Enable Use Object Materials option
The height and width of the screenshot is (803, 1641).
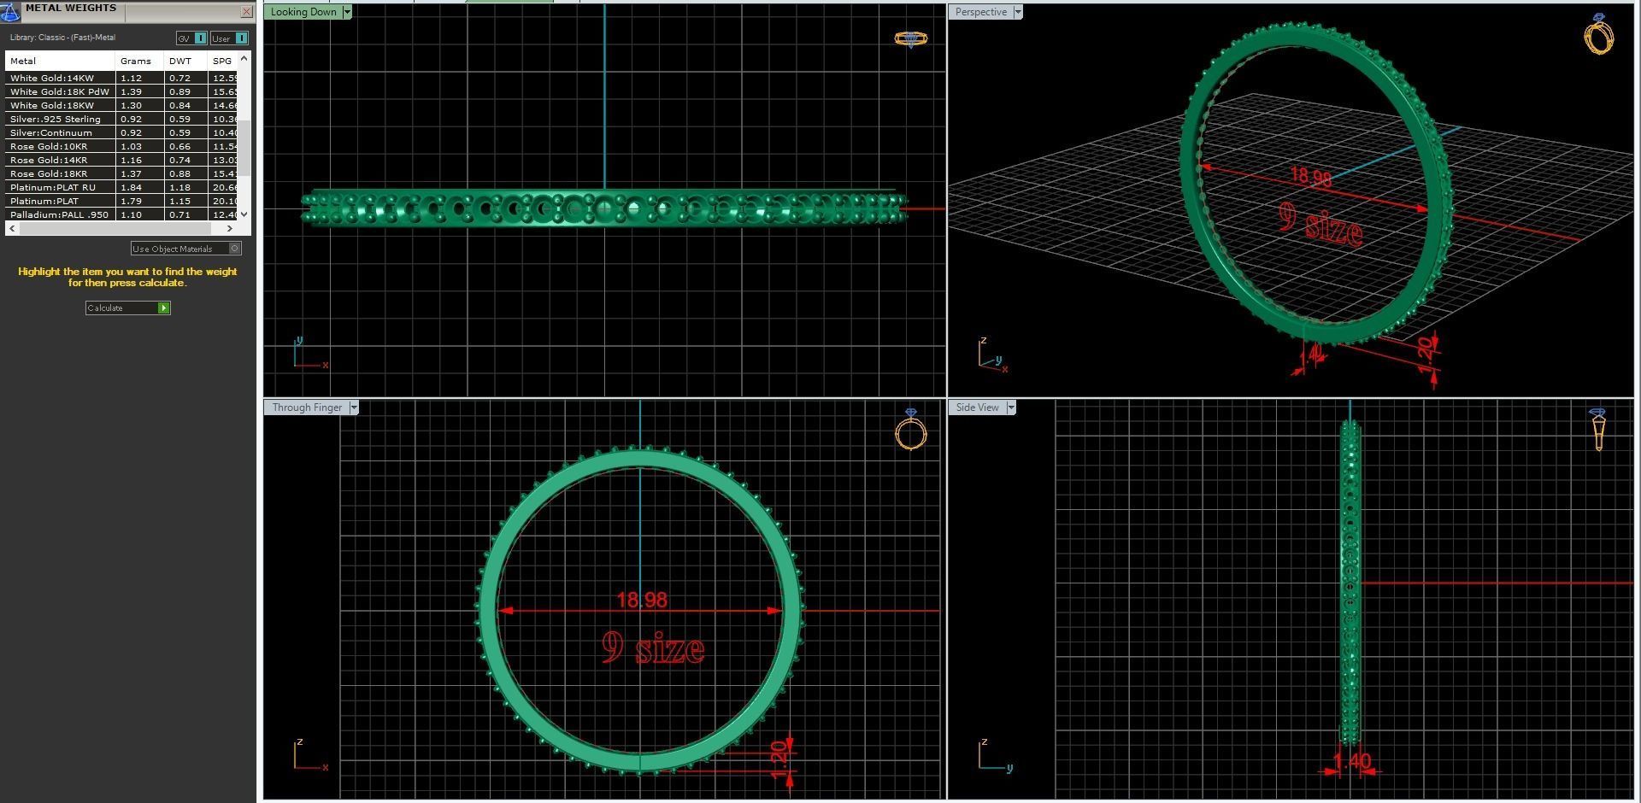pos(185,249)
